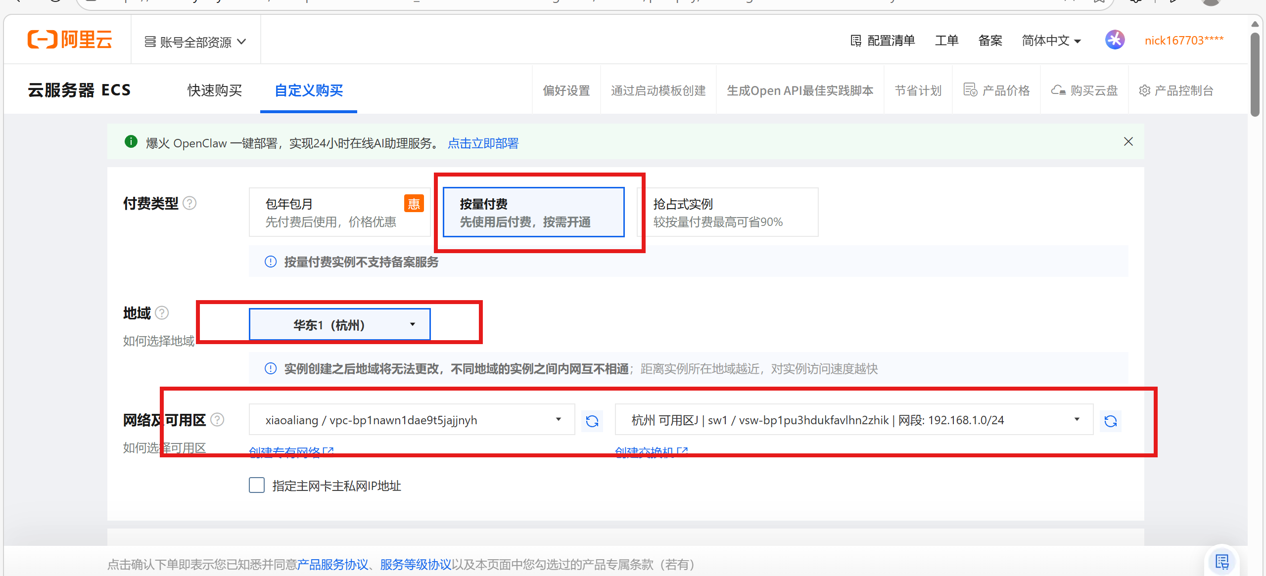Click help icon beside 付费类型

tap(189, 203)
